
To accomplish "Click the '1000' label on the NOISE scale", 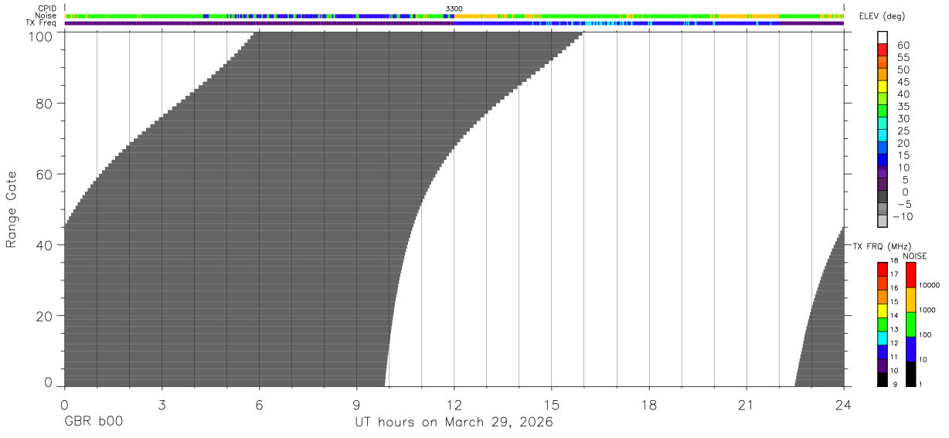I will (x=927, y=310).
